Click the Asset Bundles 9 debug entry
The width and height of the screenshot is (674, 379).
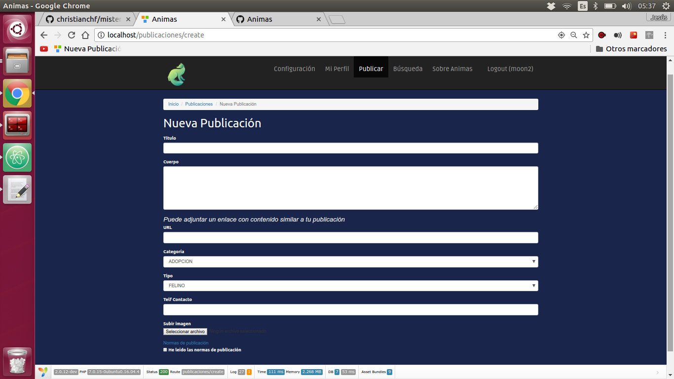[377, 372]
